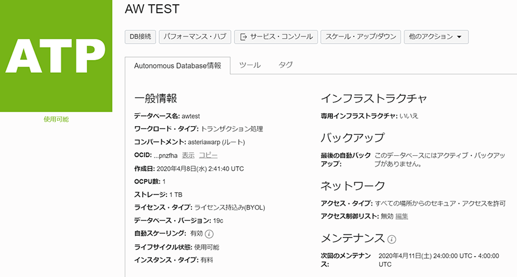Viewport: 517px width, 277px height.
Task: Click the メンテナンス heading text
Action: tap(353, 238)
